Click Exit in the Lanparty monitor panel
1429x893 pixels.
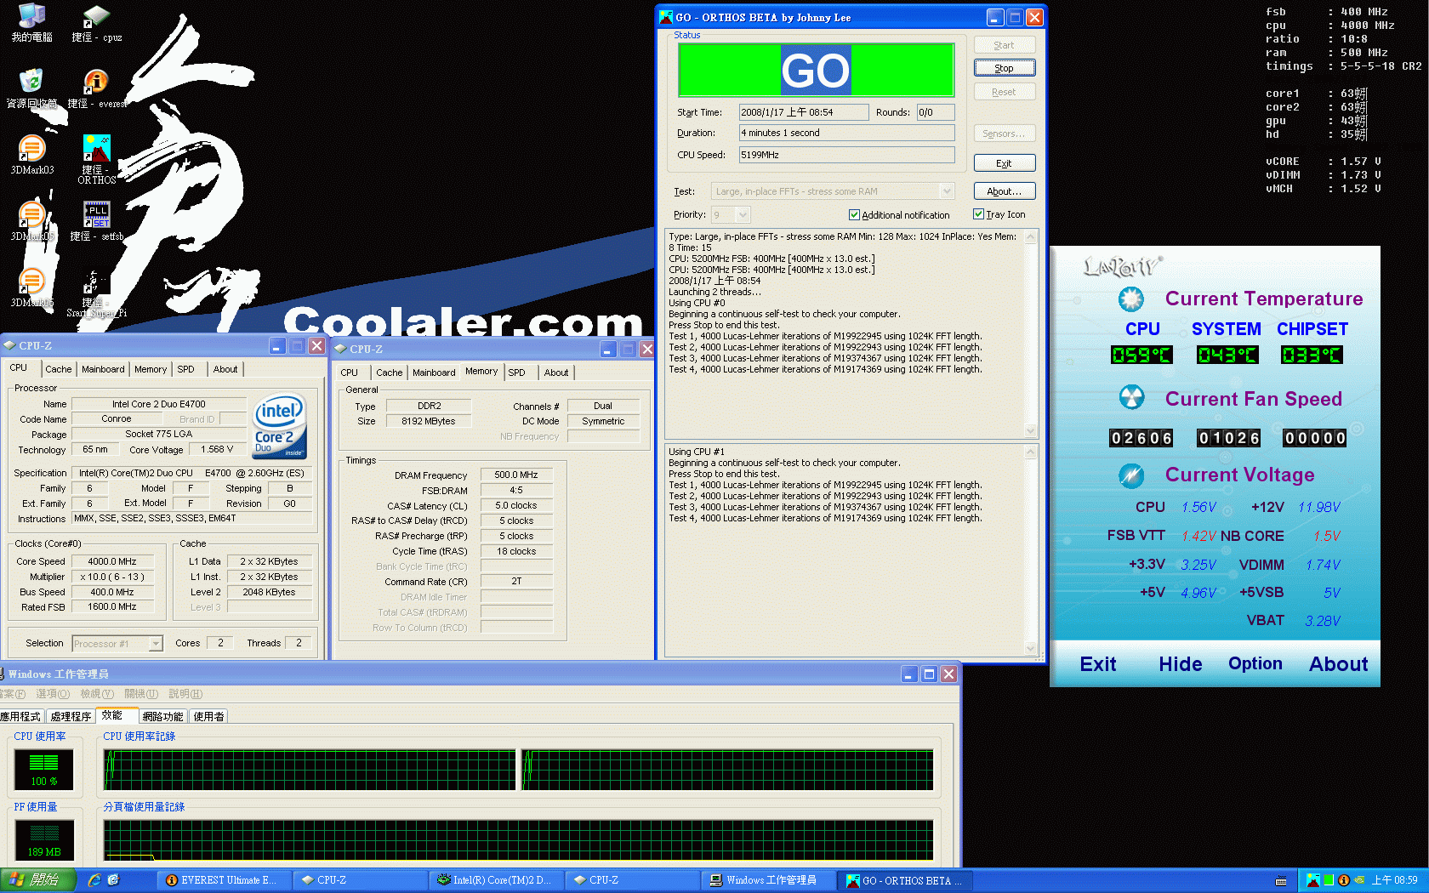(1098, 664)
